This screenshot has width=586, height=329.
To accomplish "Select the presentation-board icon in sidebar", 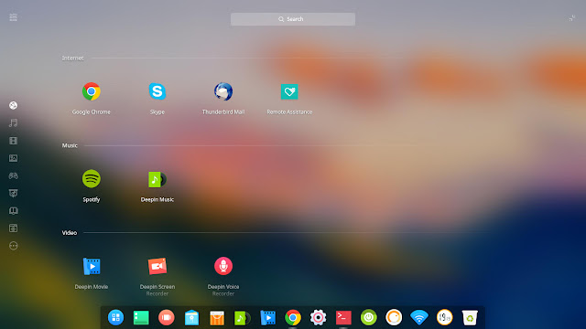I will 14,193.
